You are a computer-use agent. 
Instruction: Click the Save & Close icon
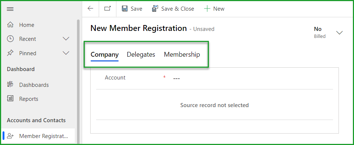coord(155,8)
